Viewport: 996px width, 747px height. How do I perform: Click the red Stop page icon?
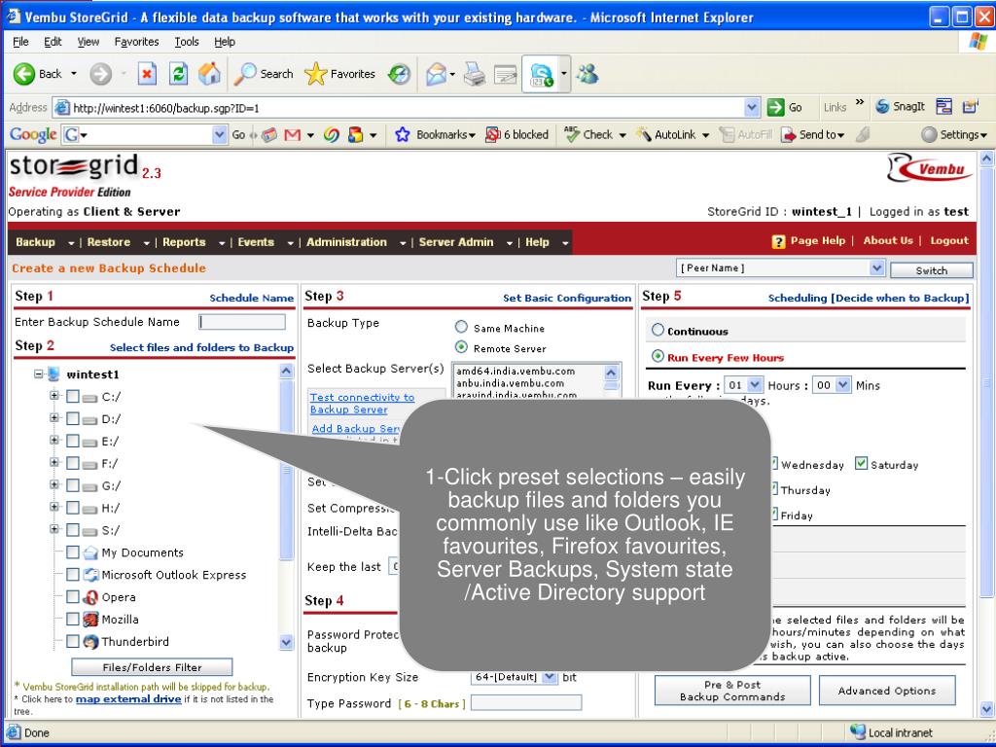click(x=147, y=74)
